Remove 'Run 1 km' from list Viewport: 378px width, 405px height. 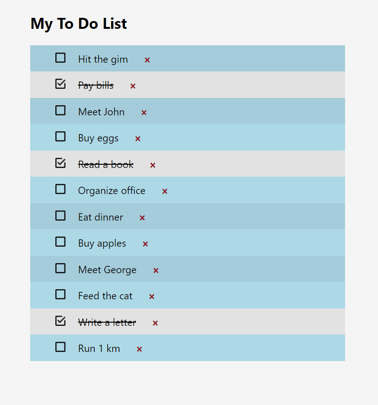140,349
